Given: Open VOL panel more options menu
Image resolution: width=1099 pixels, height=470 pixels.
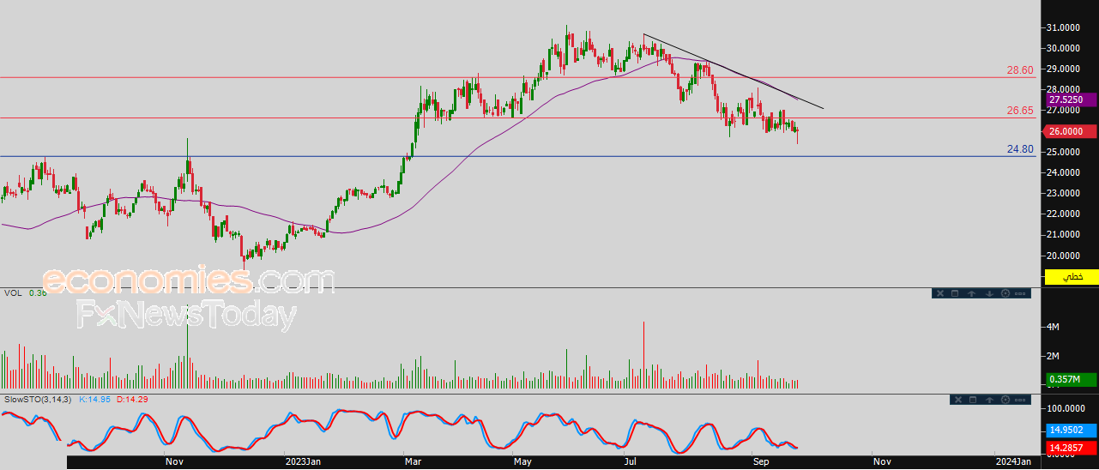Looking at the screenshot, I should point(1020,293).
